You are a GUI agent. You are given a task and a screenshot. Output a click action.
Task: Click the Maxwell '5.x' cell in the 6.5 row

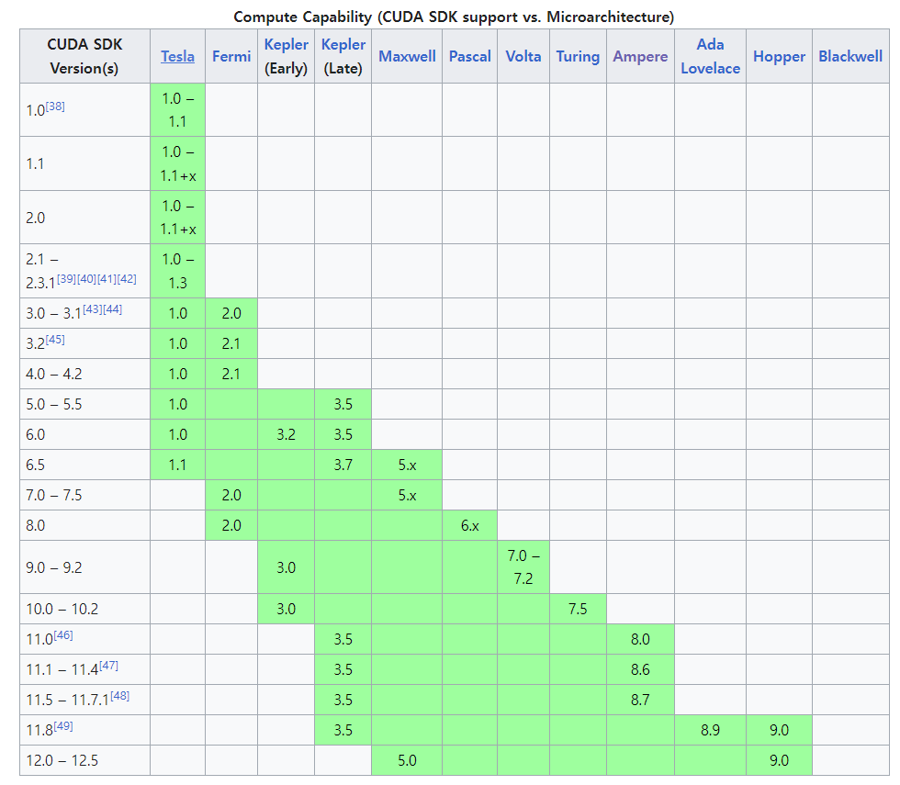tap(407, 465)
